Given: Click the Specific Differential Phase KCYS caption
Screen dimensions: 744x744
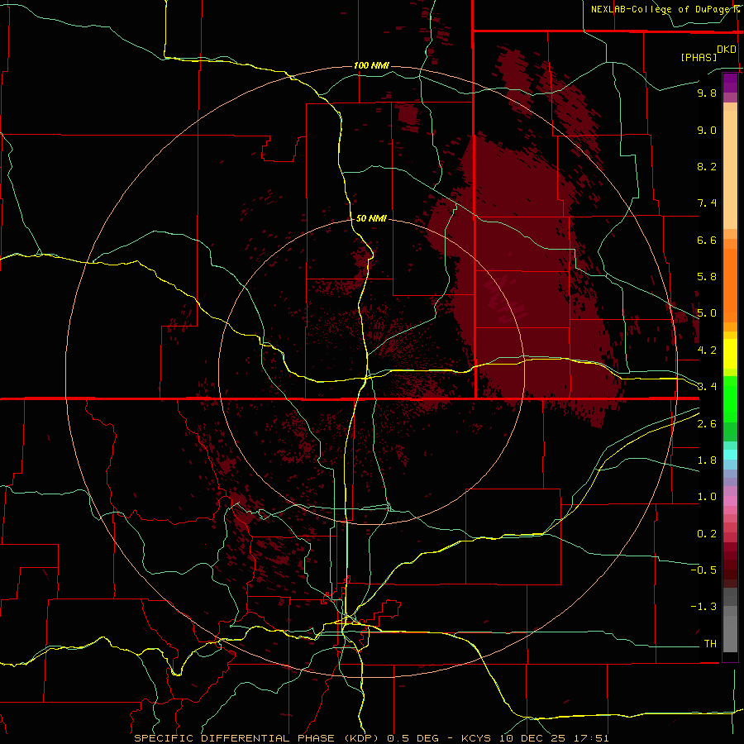Looking at the screenshot, I should point(371,738).
